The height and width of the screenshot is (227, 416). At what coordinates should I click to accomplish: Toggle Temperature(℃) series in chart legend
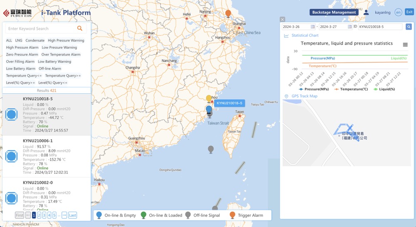[x=351, y=89]
